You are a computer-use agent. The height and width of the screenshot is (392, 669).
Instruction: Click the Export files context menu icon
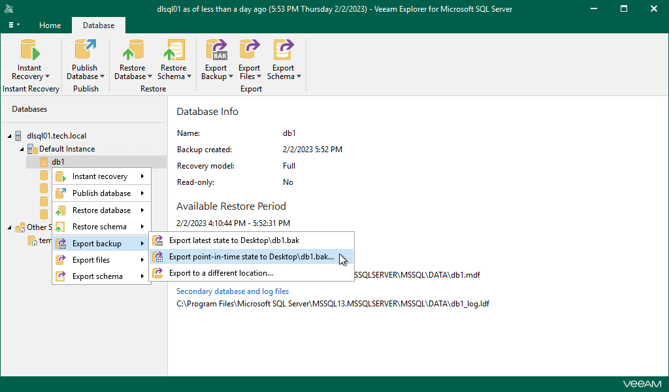pos(61,260)
